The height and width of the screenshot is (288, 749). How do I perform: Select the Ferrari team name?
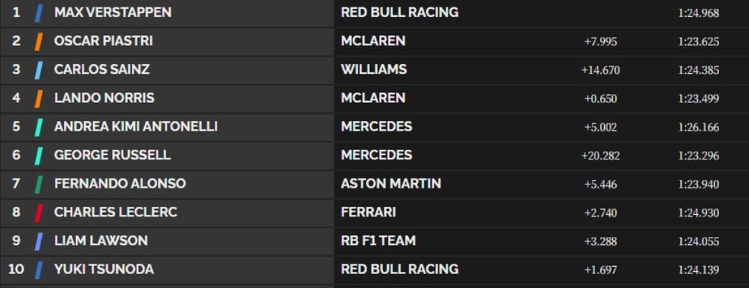pos(368,212)
